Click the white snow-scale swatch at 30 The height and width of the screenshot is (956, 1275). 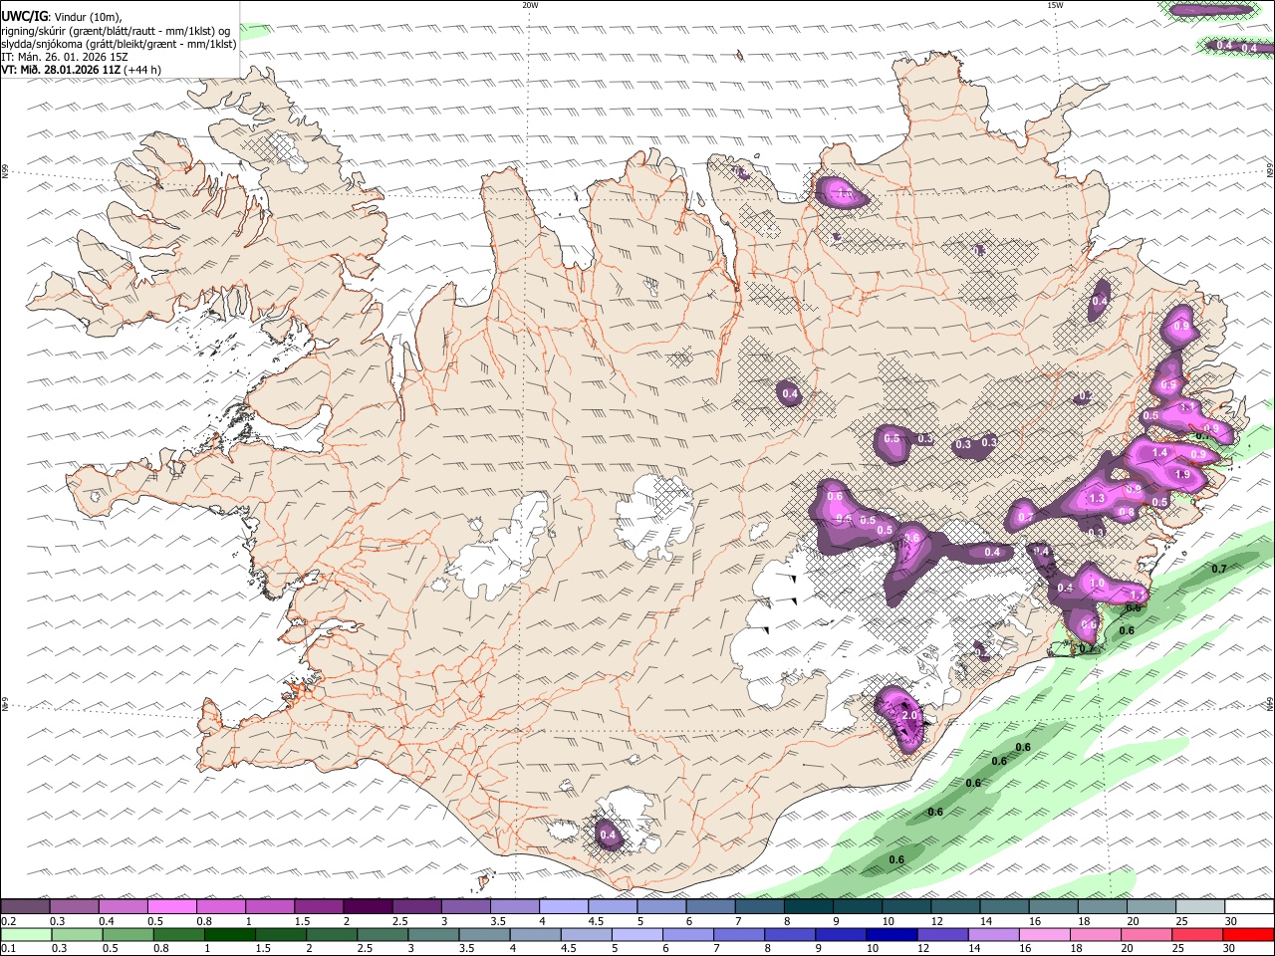[1248, 907]
